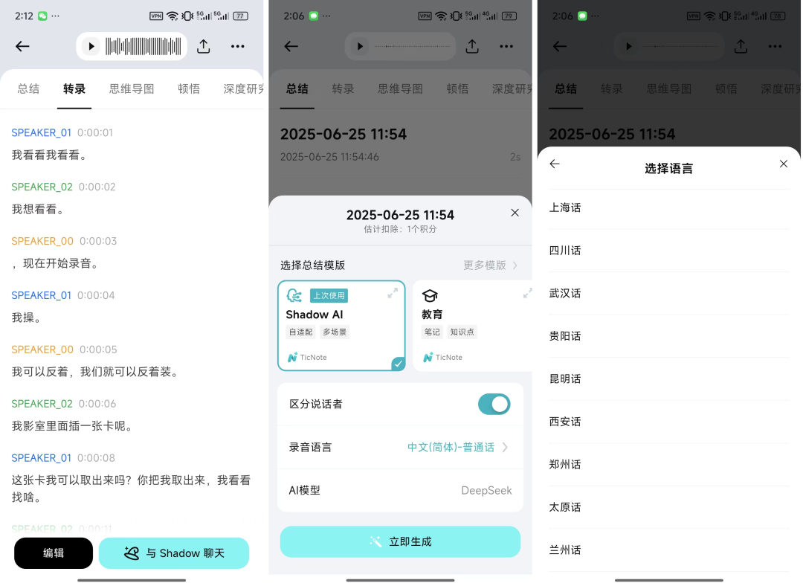
Task: Tap 立即生成 to generate the summary
Action: [401, 542]
